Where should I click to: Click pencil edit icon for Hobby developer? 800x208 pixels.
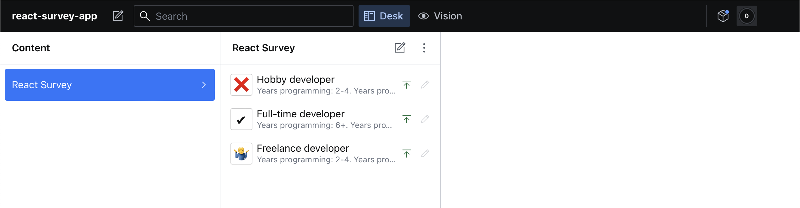pos(425,84)
